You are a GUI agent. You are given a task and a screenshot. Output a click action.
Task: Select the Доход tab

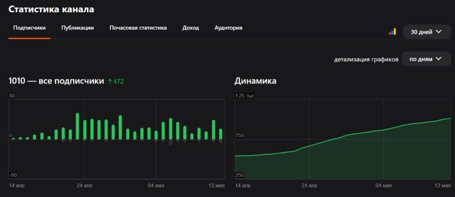click(190, 28)
